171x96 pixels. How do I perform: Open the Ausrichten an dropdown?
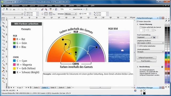(x=84, y=9)
